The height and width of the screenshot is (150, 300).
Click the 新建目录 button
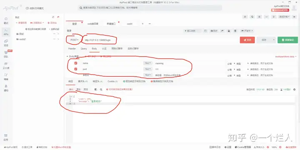pos(21,23)
